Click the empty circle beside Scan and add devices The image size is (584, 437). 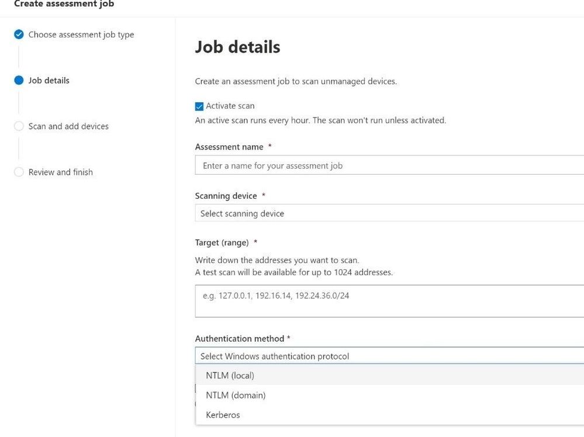pos(19,126)
